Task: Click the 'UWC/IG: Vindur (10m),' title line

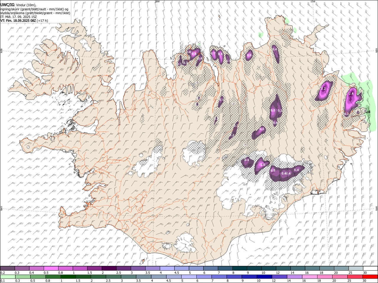Action: click(18, 5)
